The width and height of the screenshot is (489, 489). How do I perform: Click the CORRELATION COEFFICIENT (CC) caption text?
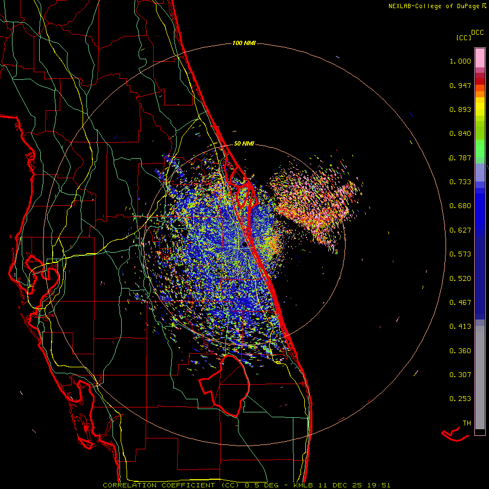(171, 485)
